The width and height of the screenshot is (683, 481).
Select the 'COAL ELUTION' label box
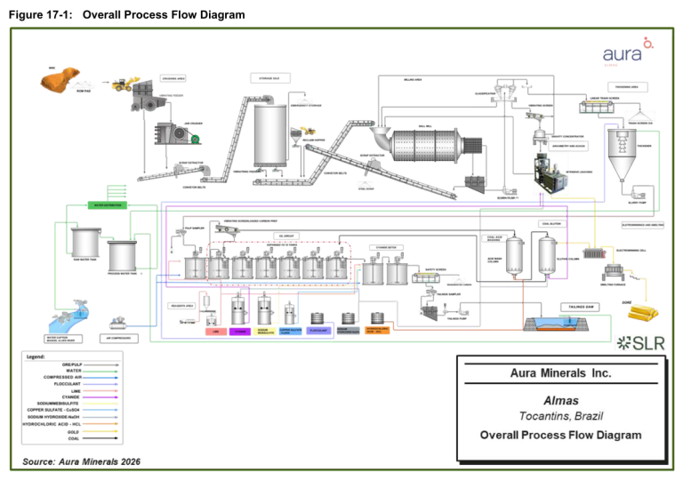click(552, 224)
